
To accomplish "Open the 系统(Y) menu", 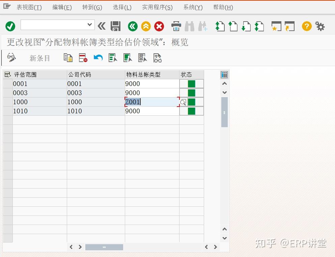I will click(192, 7).
